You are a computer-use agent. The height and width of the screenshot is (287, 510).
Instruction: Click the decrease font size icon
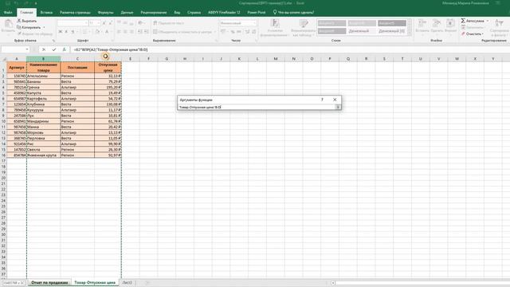111,23
